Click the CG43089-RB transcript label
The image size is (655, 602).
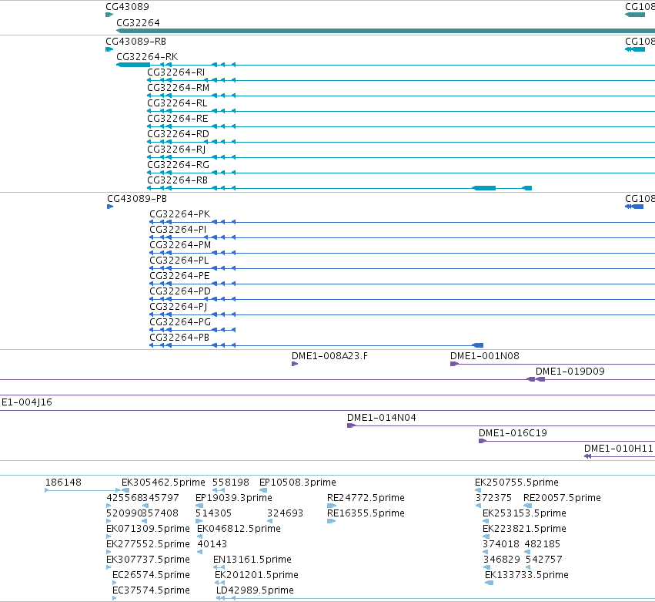pyautogui.click(x=135, y=42)
